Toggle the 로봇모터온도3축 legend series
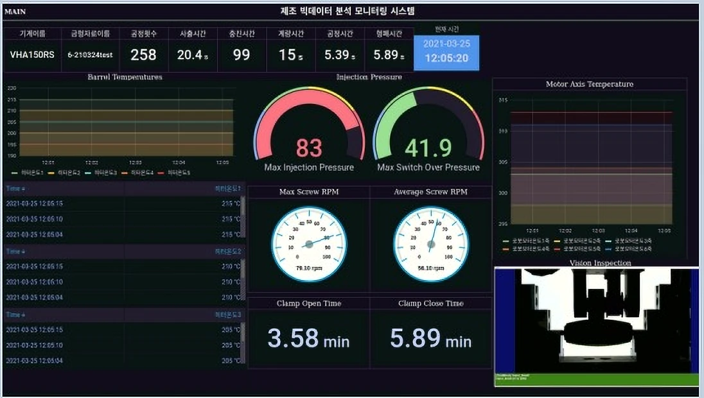Viewport: 704px width, 398px height. pyautogui.click(x=629, y=241)
